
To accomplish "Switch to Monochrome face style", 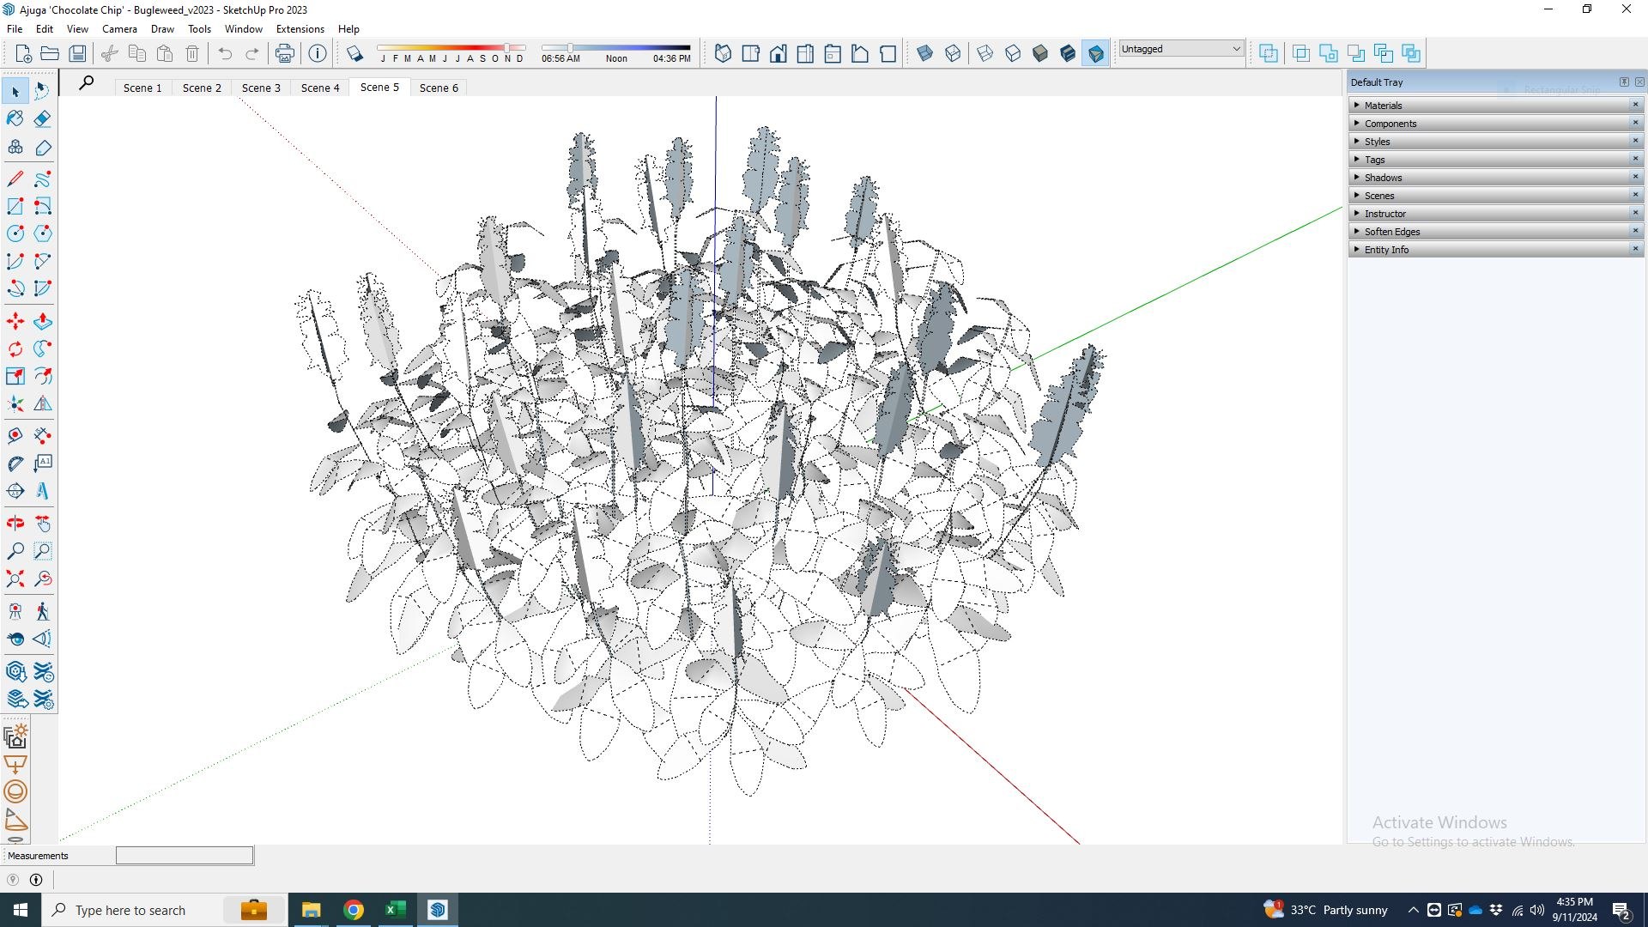I will 1095,53.
